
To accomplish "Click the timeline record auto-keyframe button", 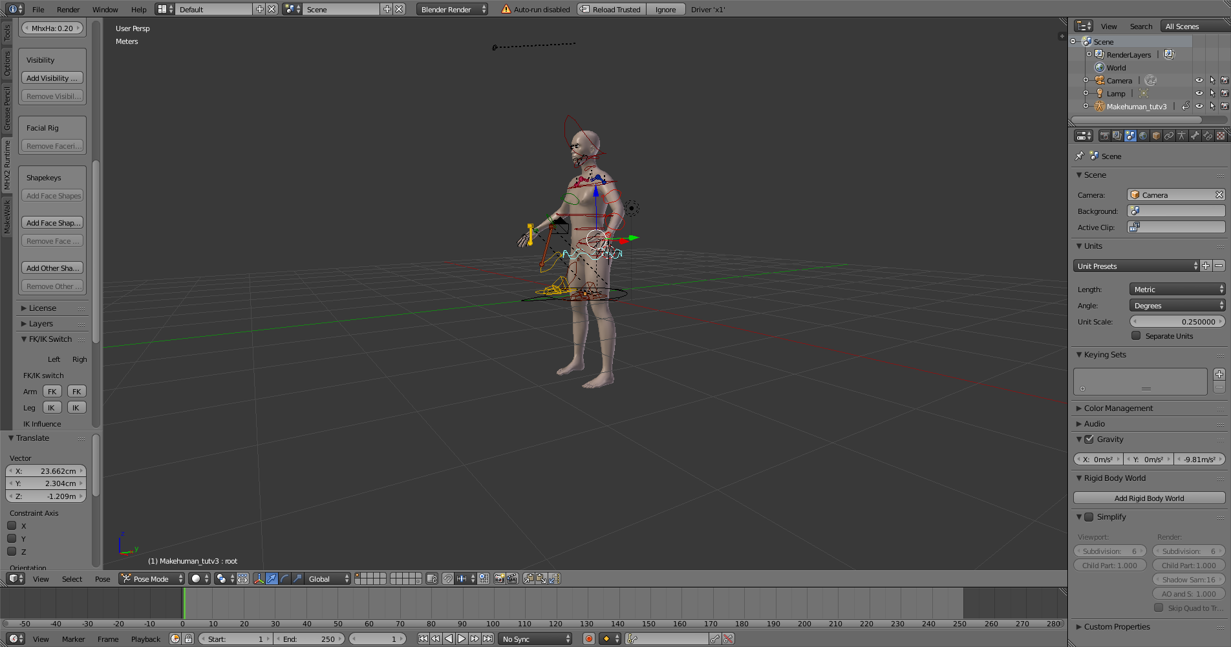I will pos(588,639).
